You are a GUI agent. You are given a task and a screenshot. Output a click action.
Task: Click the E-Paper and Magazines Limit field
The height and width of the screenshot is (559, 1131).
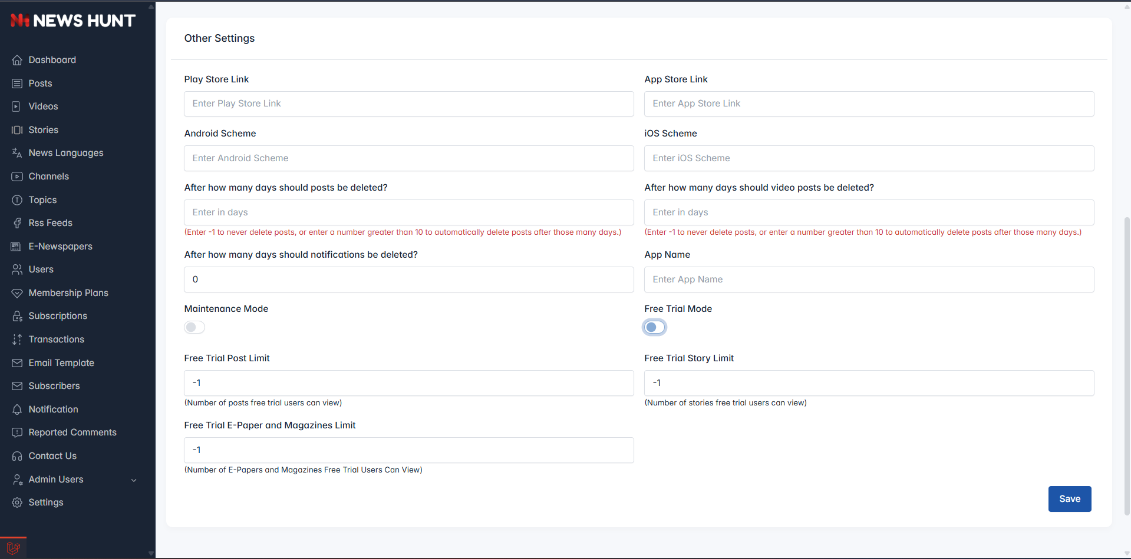pos(409,450)
